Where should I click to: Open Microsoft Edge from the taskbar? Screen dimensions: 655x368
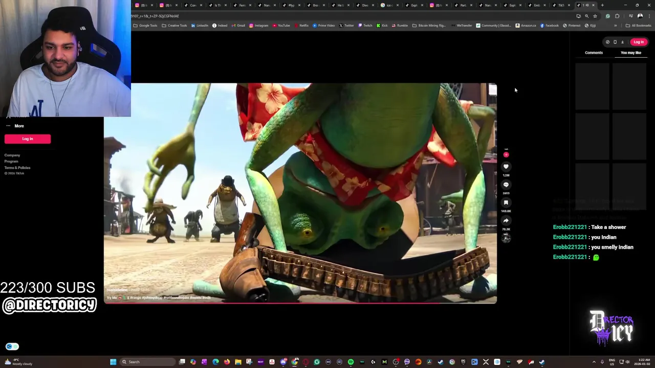(x=215, y=362)
